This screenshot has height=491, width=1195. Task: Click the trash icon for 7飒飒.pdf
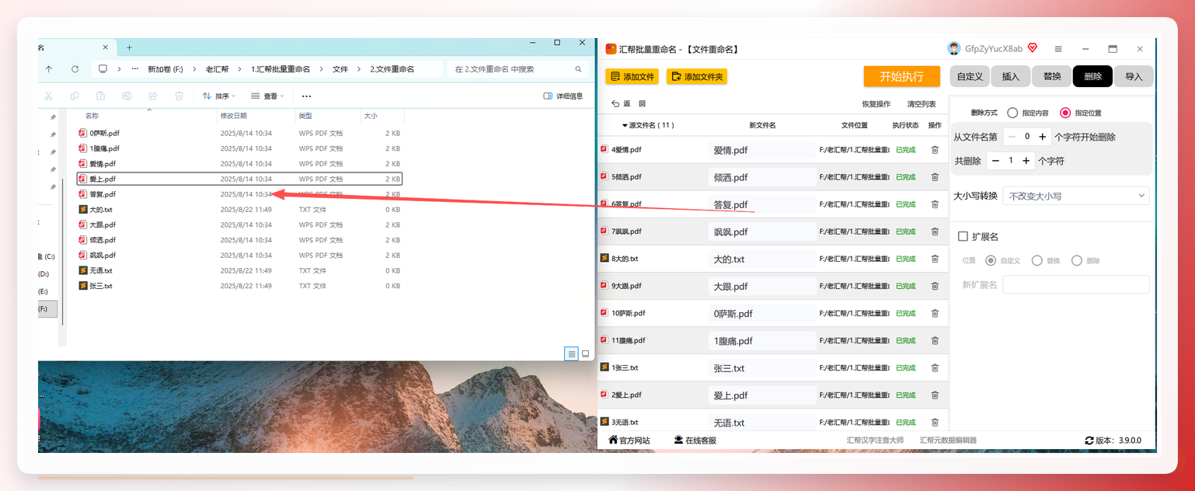pyautogui.click(x=935, y=232)
